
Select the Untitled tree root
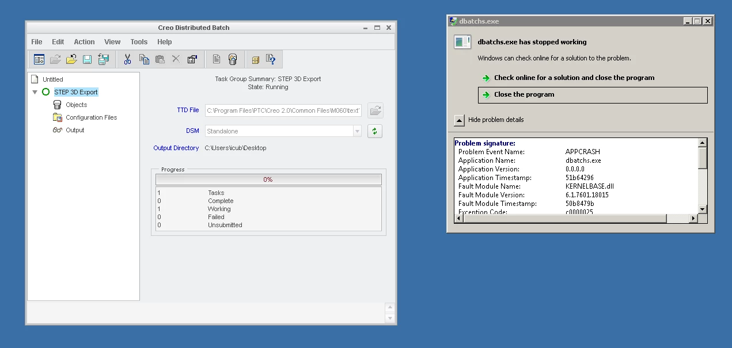point(53,79)
